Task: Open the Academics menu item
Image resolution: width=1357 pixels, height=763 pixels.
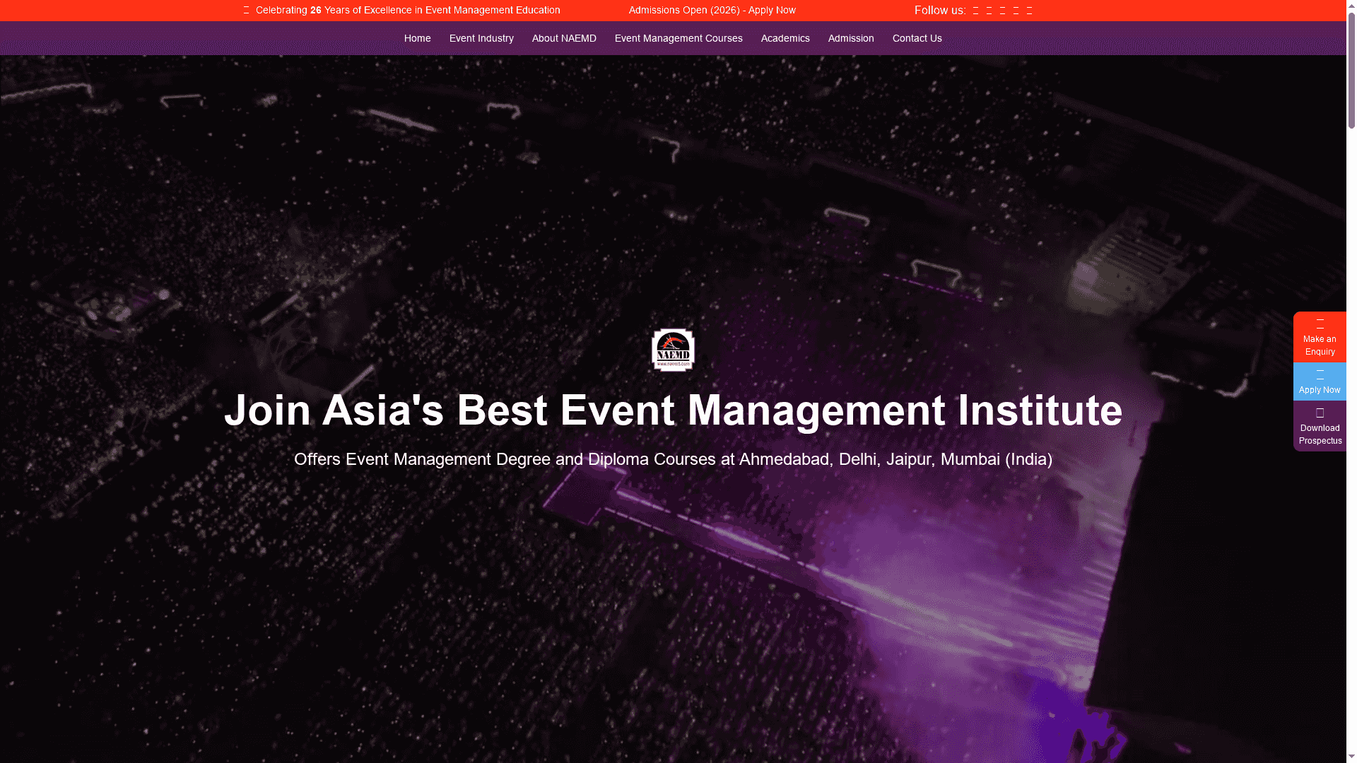Action: click(785, 38)
